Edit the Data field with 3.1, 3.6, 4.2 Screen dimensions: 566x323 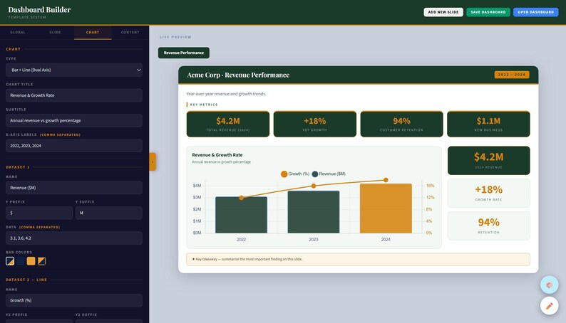coord(74,238)
